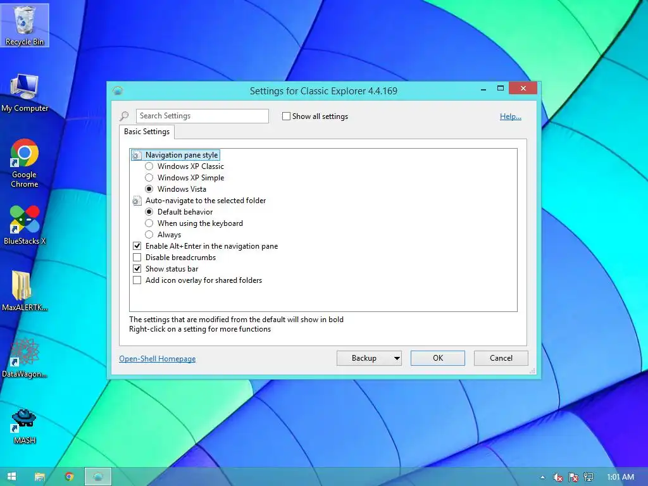The width and height of the screenshot is (648, 486).
Task: Open File Explorer from the taskbar
Action: tap(40, 477)
